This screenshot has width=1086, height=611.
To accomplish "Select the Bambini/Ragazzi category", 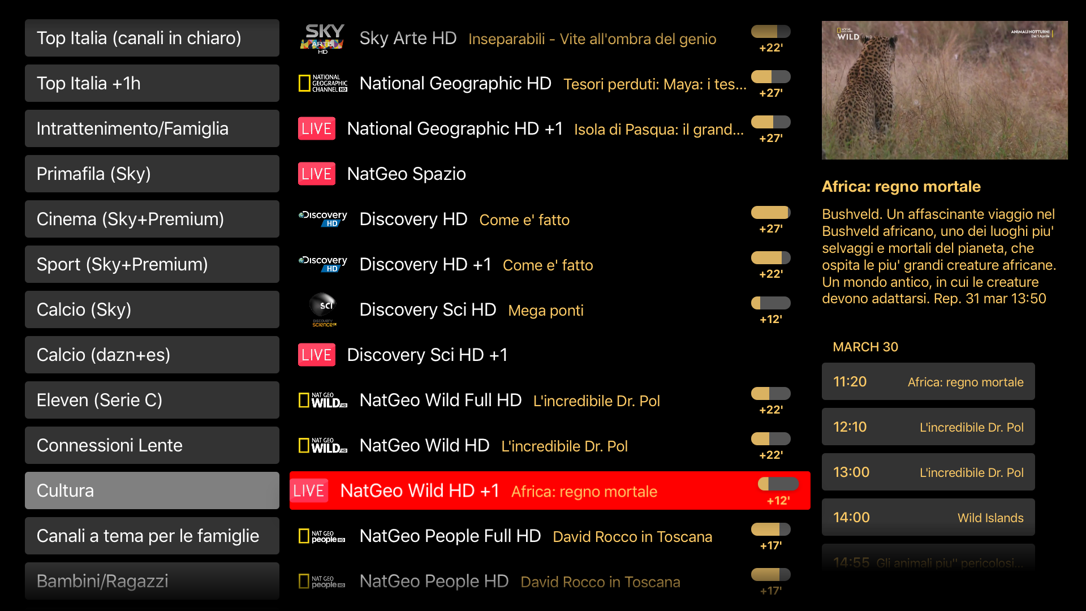I will click(152, 581).
